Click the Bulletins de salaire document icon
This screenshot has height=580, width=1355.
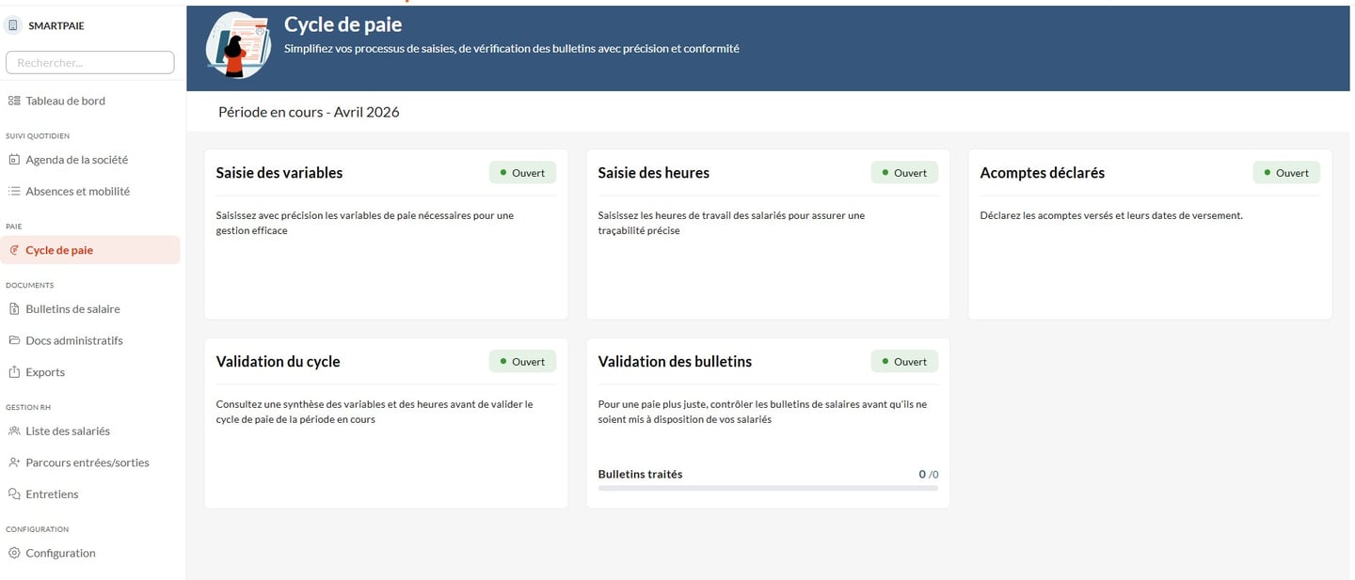[14, 309]
